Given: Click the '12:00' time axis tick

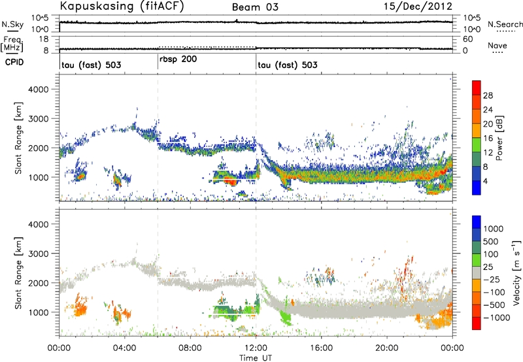Looking at the screenshot, I should pyautogui.click(x=256, y=348).
